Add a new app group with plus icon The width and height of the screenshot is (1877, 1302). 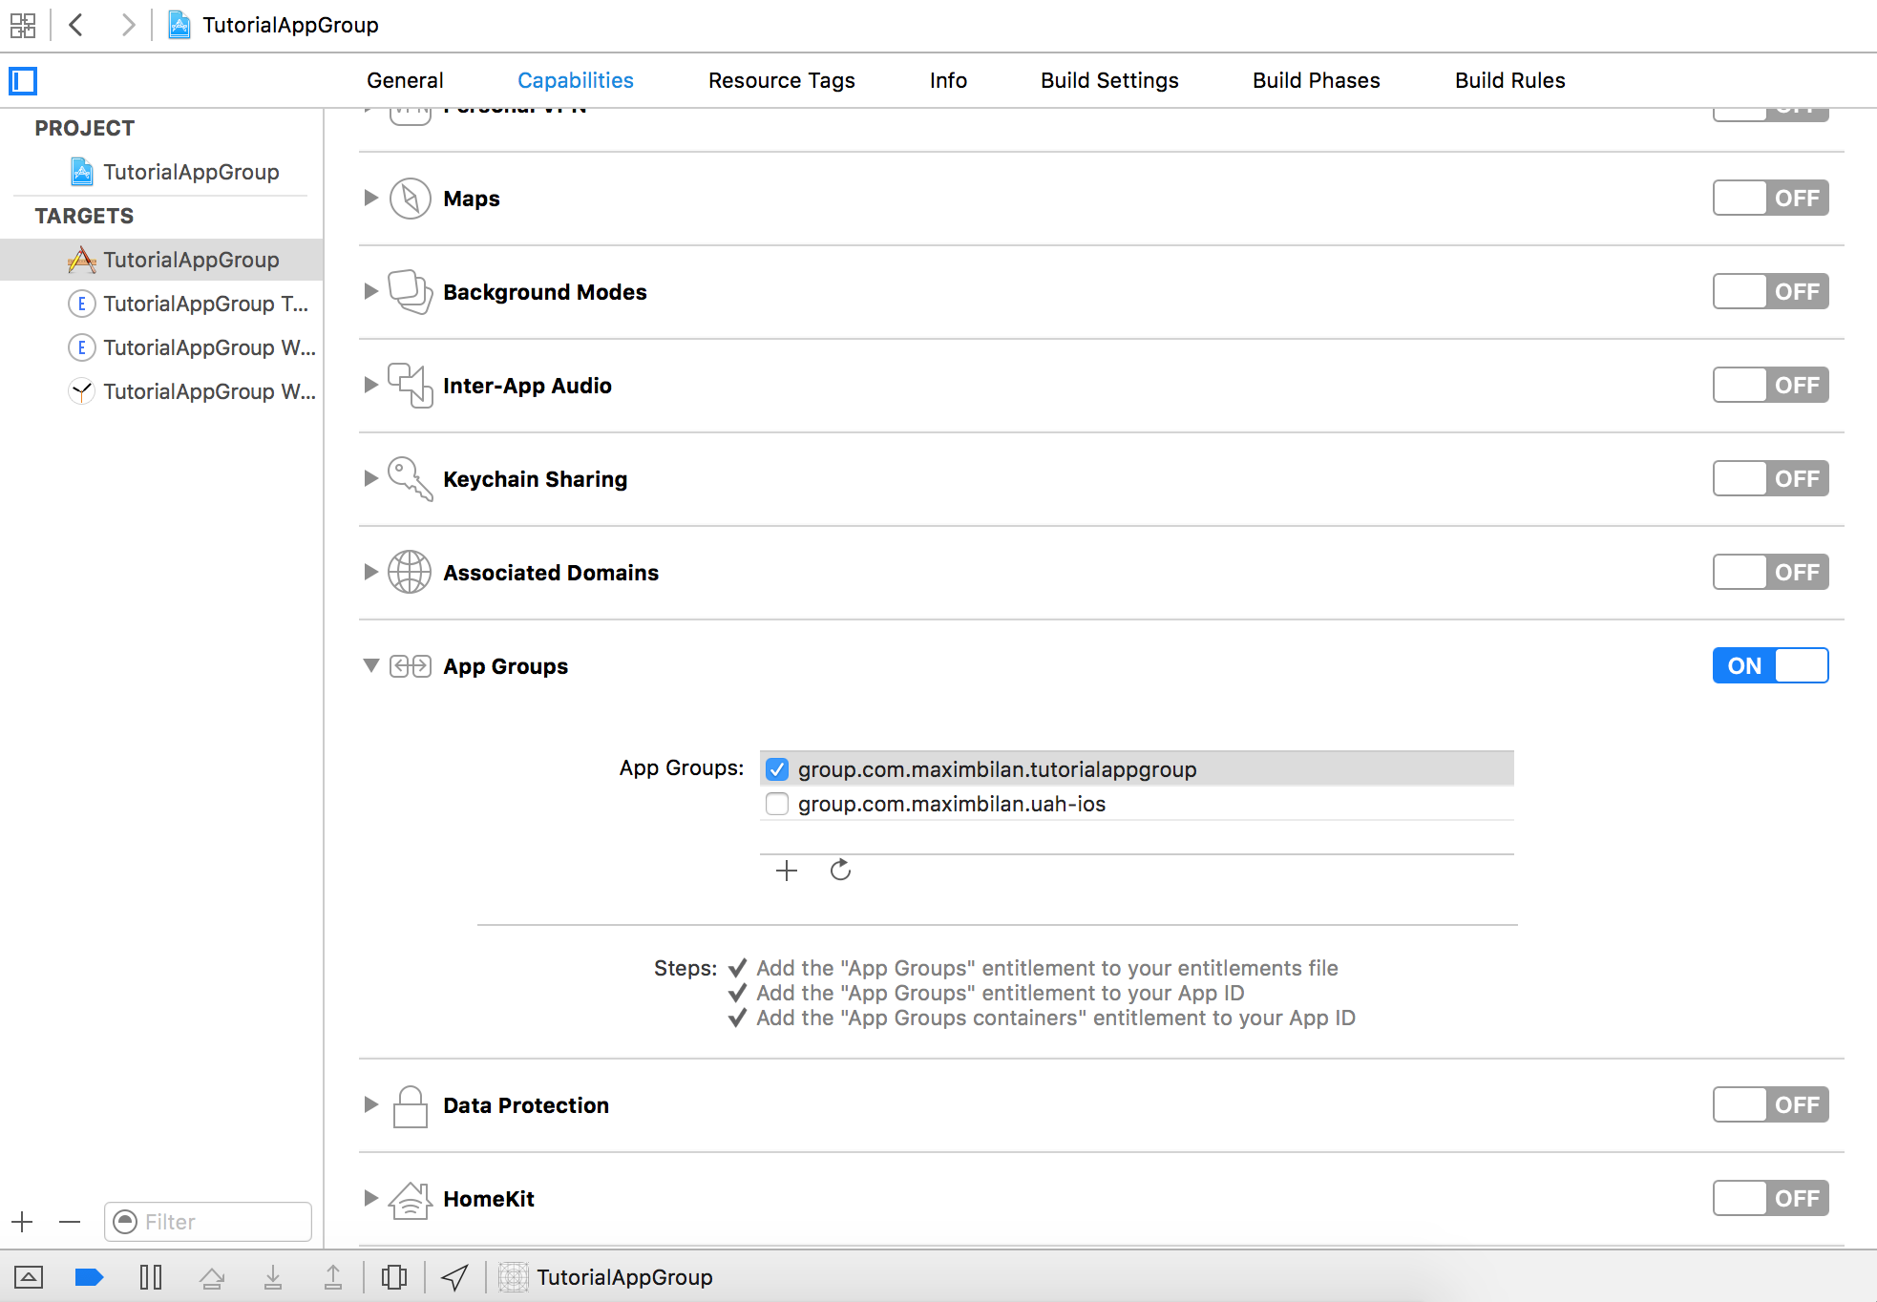coord(786,870)
